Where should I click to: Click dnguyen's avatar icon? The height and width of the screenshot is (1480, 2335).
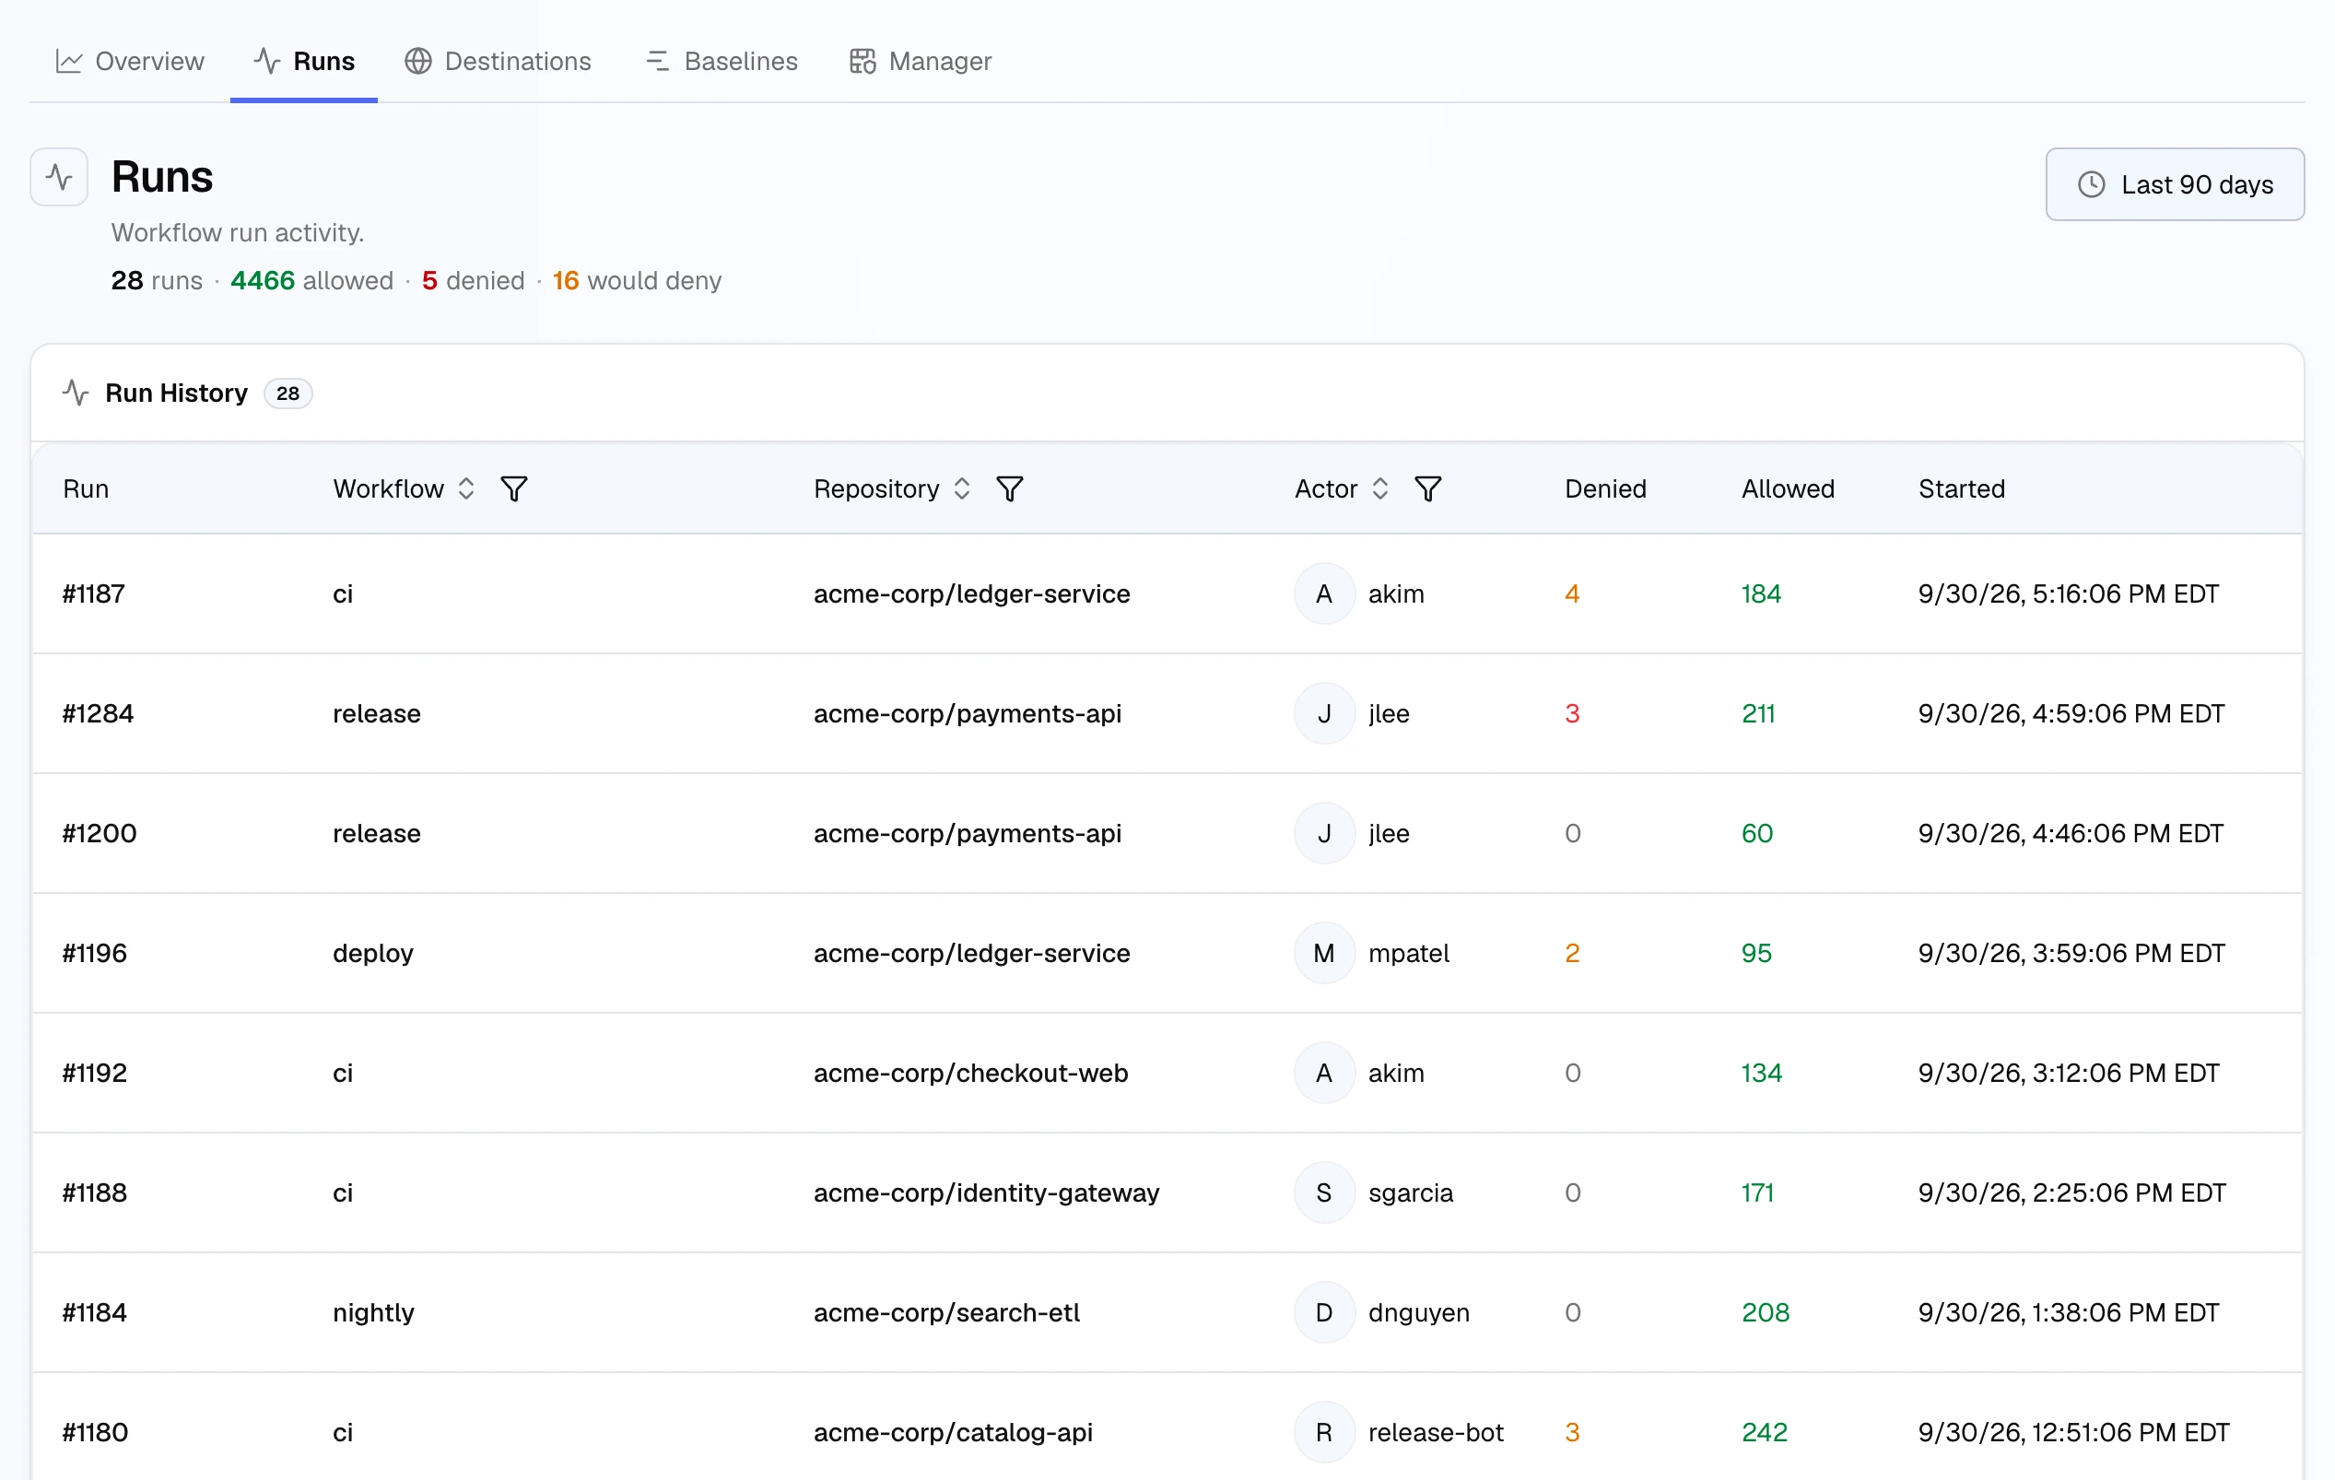pos(1323,1312)
